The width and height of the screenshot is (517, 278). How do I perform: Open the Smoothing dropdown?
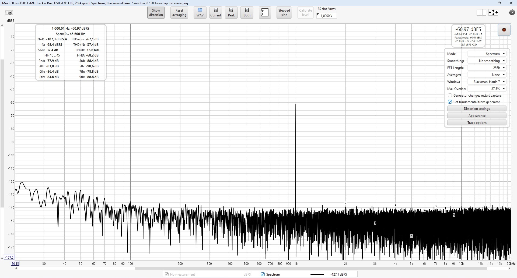487,61
